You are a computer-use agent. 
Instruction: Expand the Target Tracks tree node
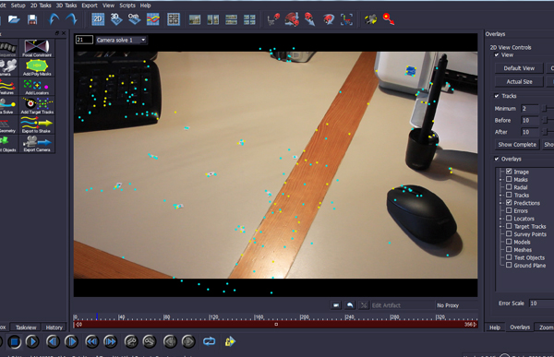(x=500, y=226)
